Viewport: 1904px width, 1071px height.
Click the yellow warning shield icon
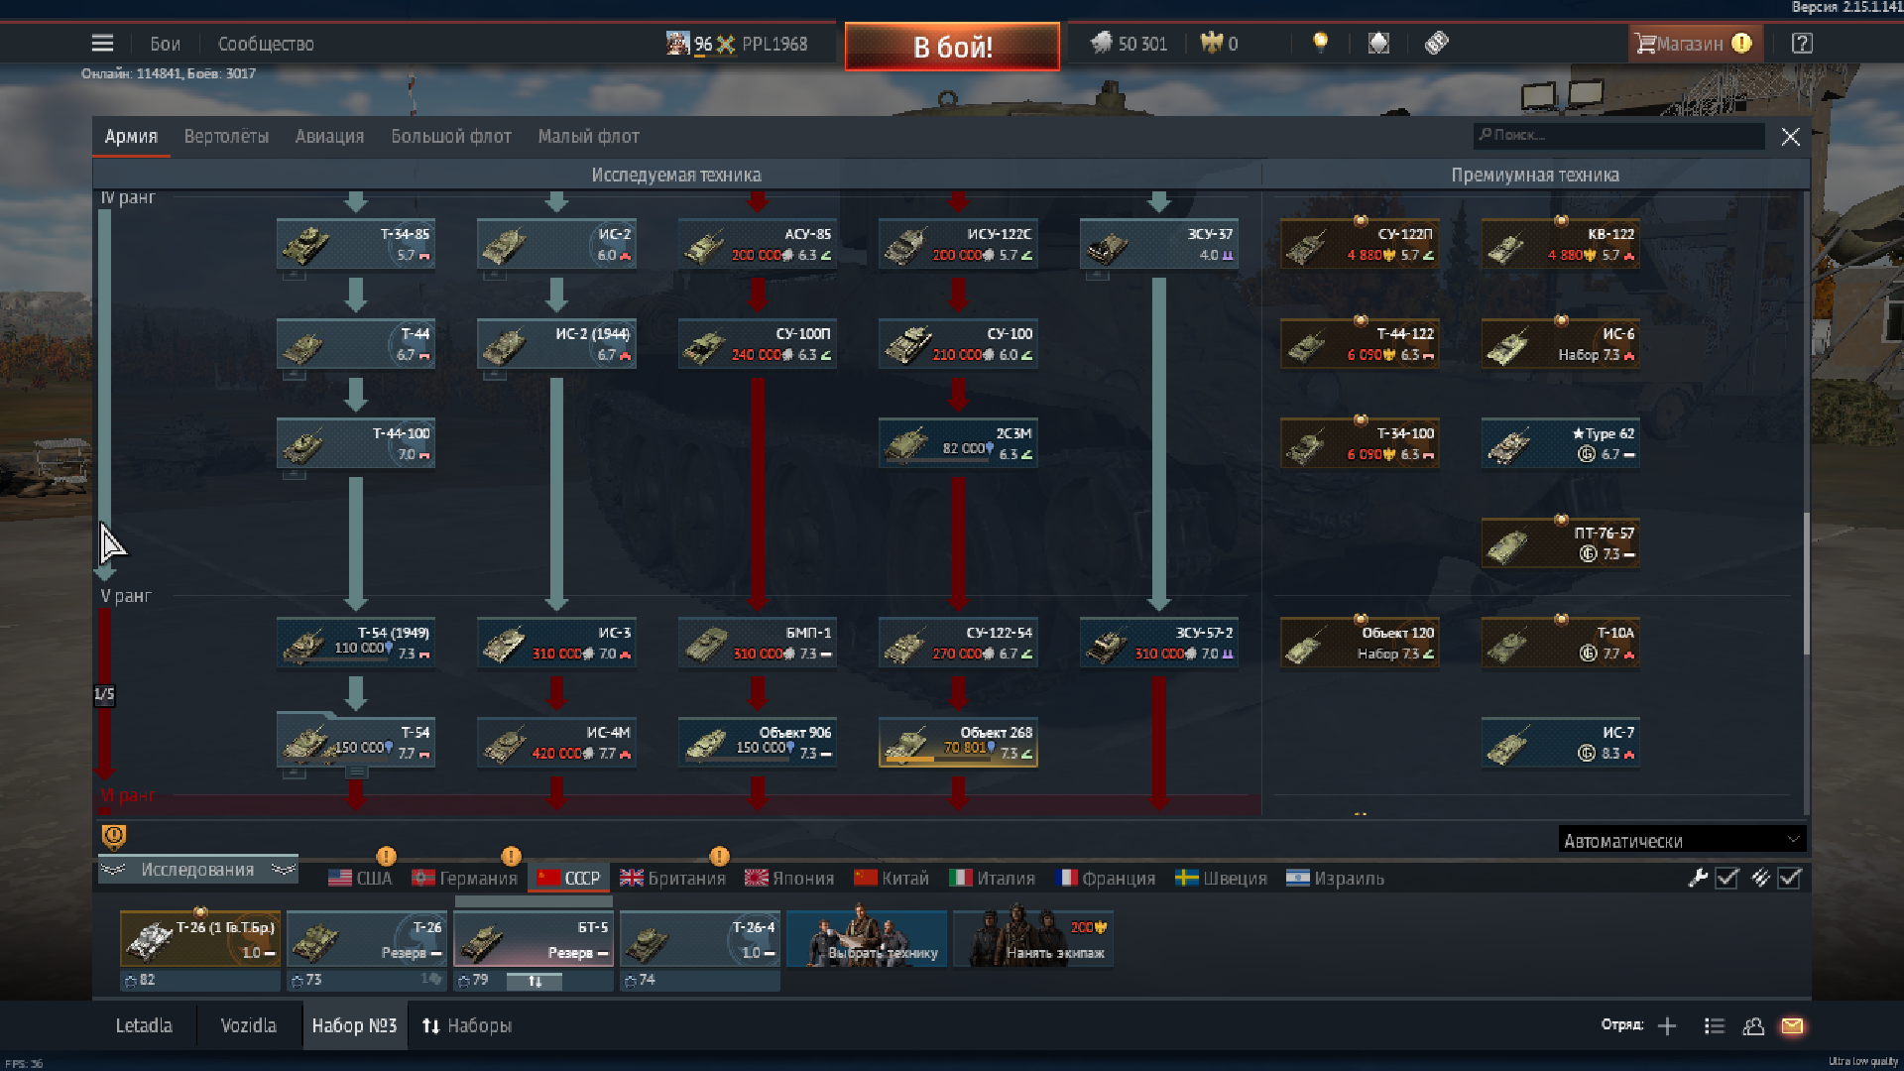[x=114, y=838]
